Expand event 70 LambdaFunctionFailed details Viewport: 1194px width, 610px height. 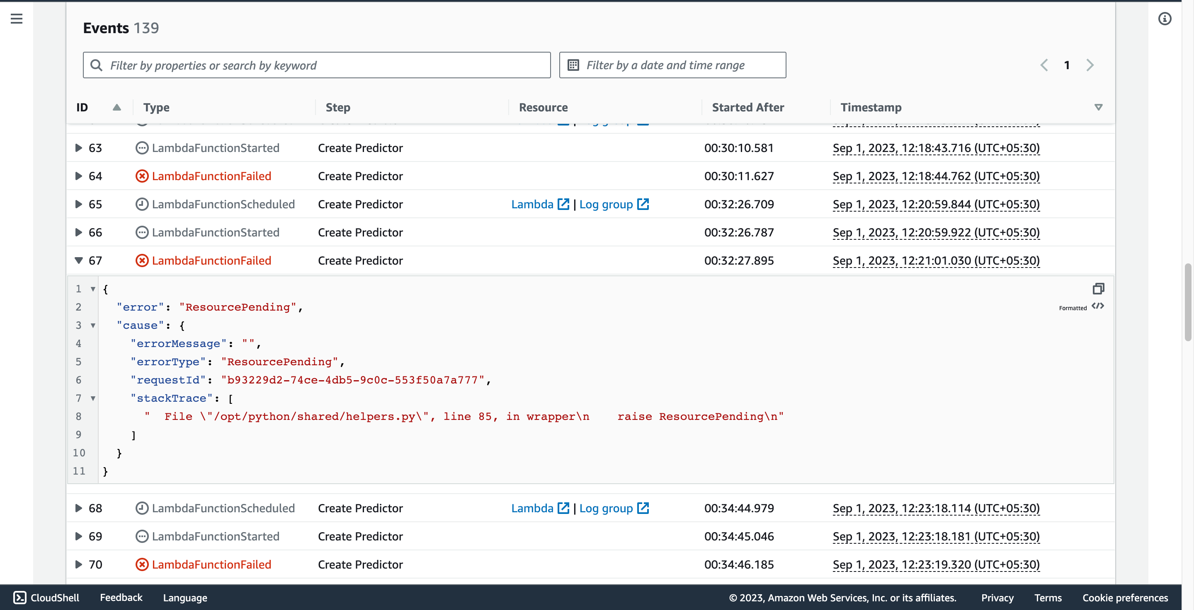[x=78, y=564]
